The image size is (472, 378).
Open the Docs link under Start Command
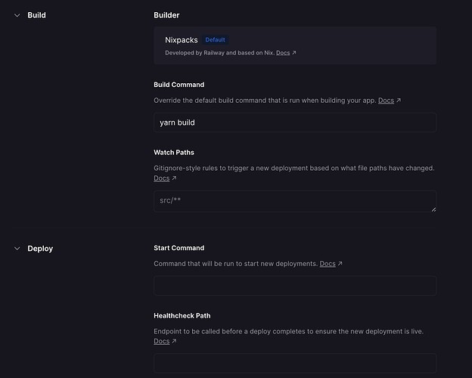point(327,264)
